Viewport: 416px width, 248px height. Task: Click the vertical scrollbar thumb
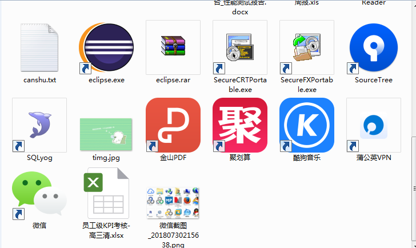pos(414,189)
